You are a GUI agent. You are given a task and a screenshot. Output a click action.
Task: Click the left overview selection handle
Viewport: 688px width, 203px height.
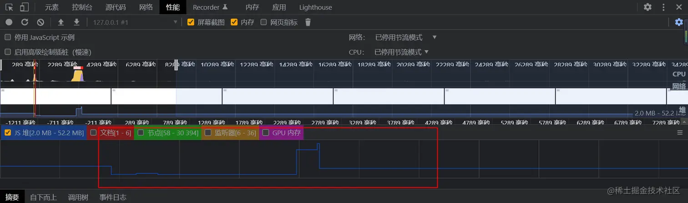pyautogui.click(x=1, y=66)
